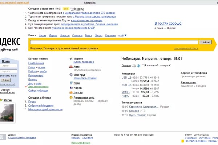The height and width of the screenshot is (145, 218).
Task: Click the Деньги wallet icon
Action: 70,93
